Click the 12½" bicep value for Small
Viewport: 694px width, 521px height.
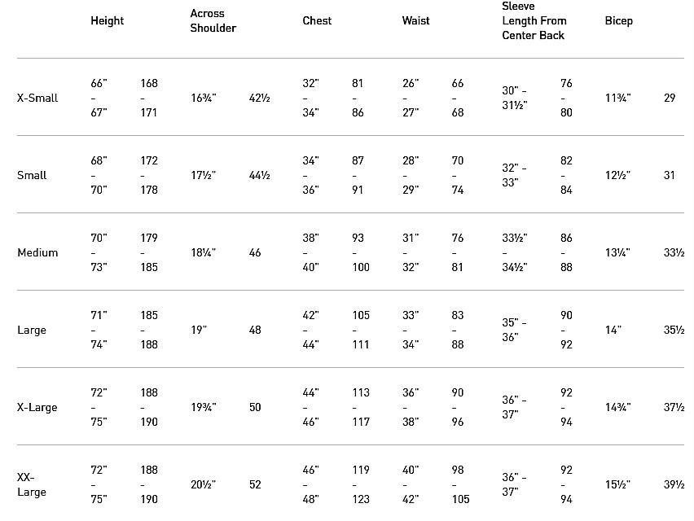pos(618,175)
